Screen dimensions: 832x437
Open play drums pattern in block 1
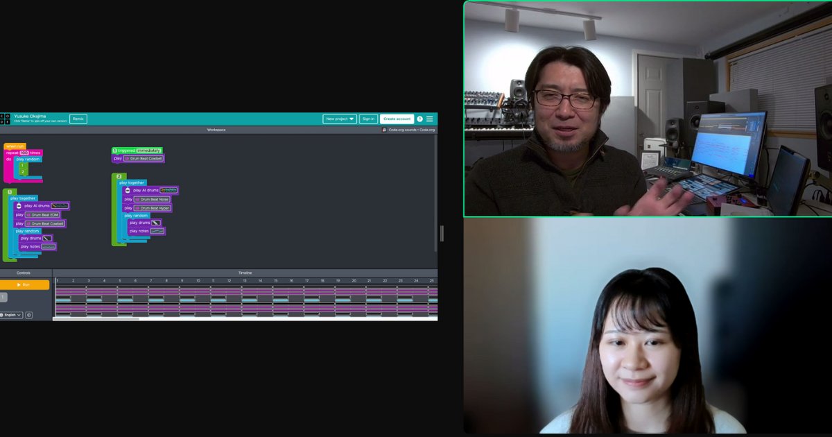point(47,239)
